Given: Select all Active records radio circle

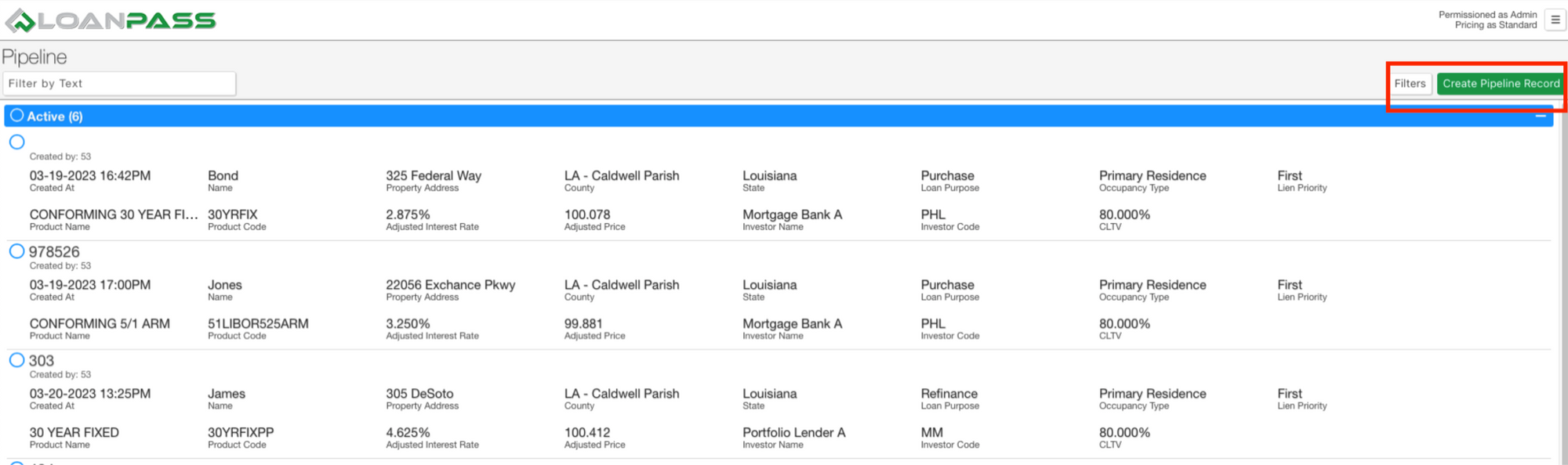Looking at the screenshot, I should (17, 115).
